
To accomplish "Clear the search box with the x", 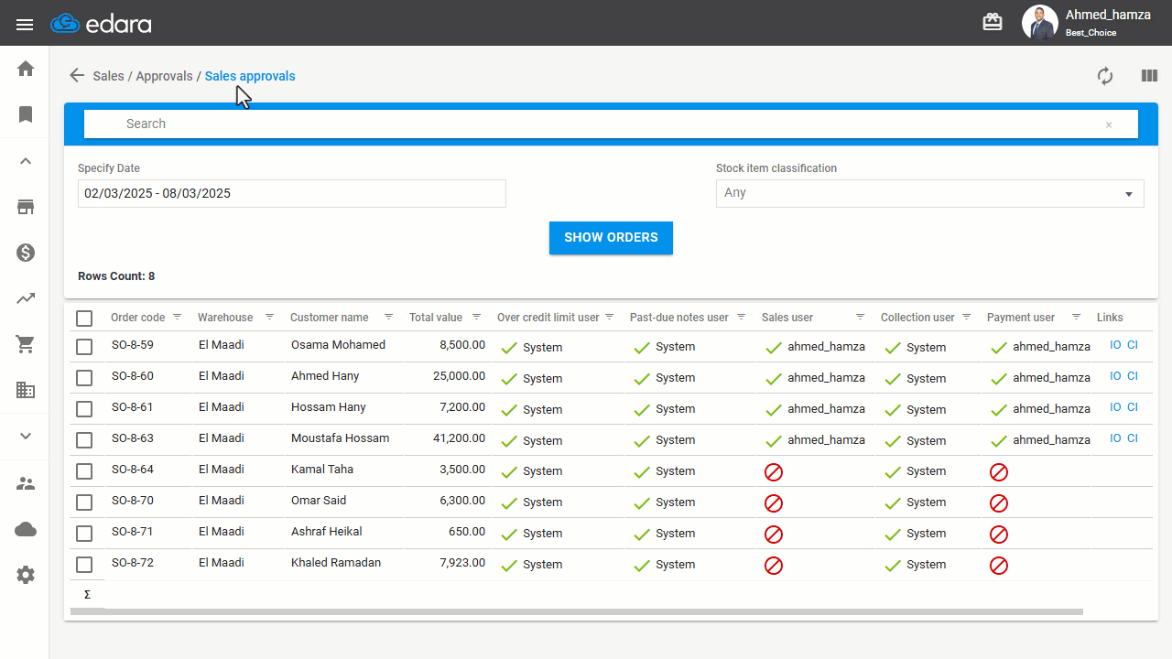I will pos(1109,124).
